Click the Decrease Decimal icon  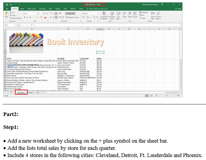[97, 17]
